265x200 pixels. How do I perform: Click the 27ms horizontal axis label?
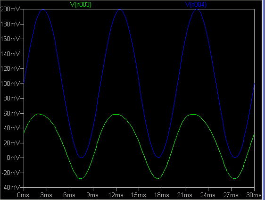[231, 195]
